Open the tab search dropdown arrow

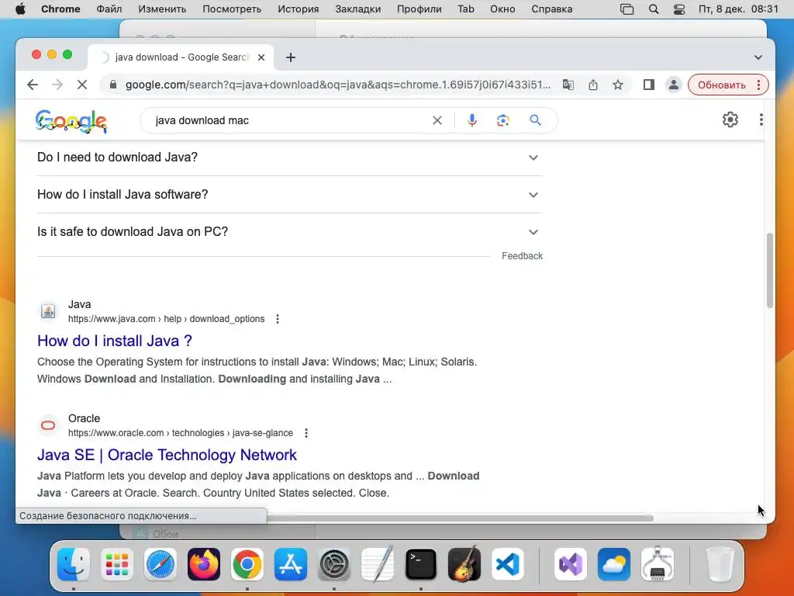coord(758,57)
